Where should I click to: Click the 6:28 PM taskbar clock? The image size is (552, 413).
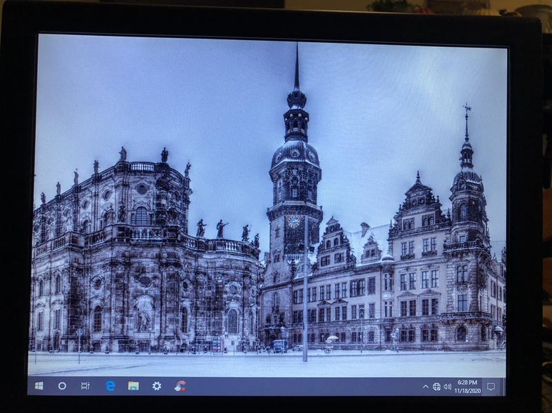point(466,383)
